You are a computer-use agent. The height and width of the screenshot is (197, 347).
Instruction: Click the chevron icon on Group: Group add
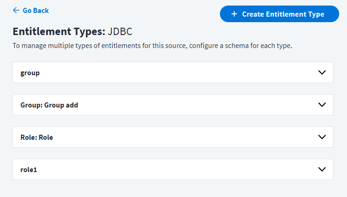tap(322, 104)
